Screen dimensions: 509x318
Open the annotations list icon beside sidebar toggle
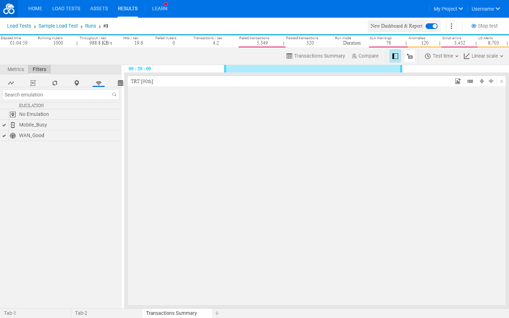410,56
